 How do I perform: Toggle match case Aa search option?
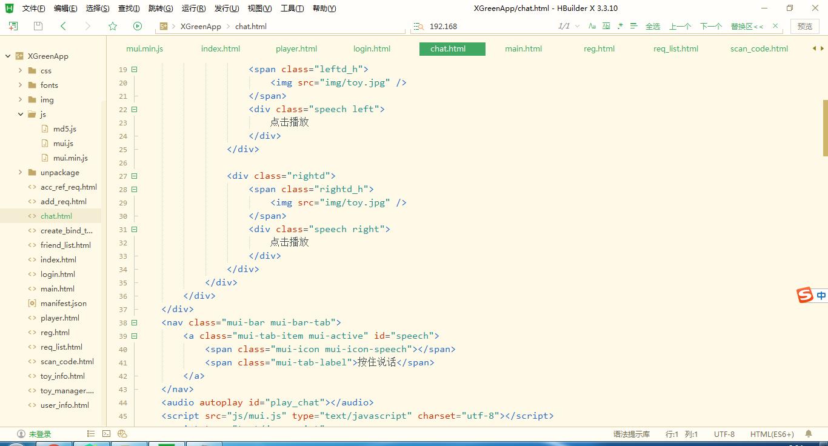[x=592, y=26]
